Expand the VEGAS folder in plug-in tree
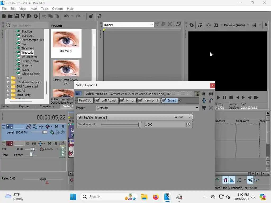 tap(8, 91)
